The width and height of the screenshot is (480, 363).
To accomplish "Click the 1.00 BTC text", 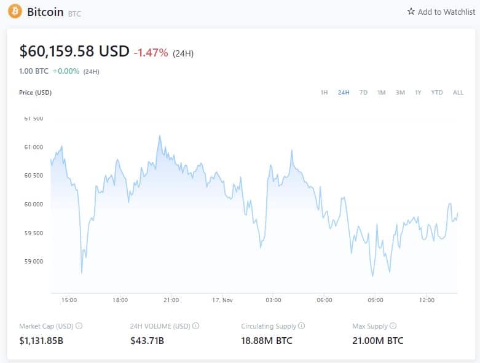I will (x=34, y=71).
